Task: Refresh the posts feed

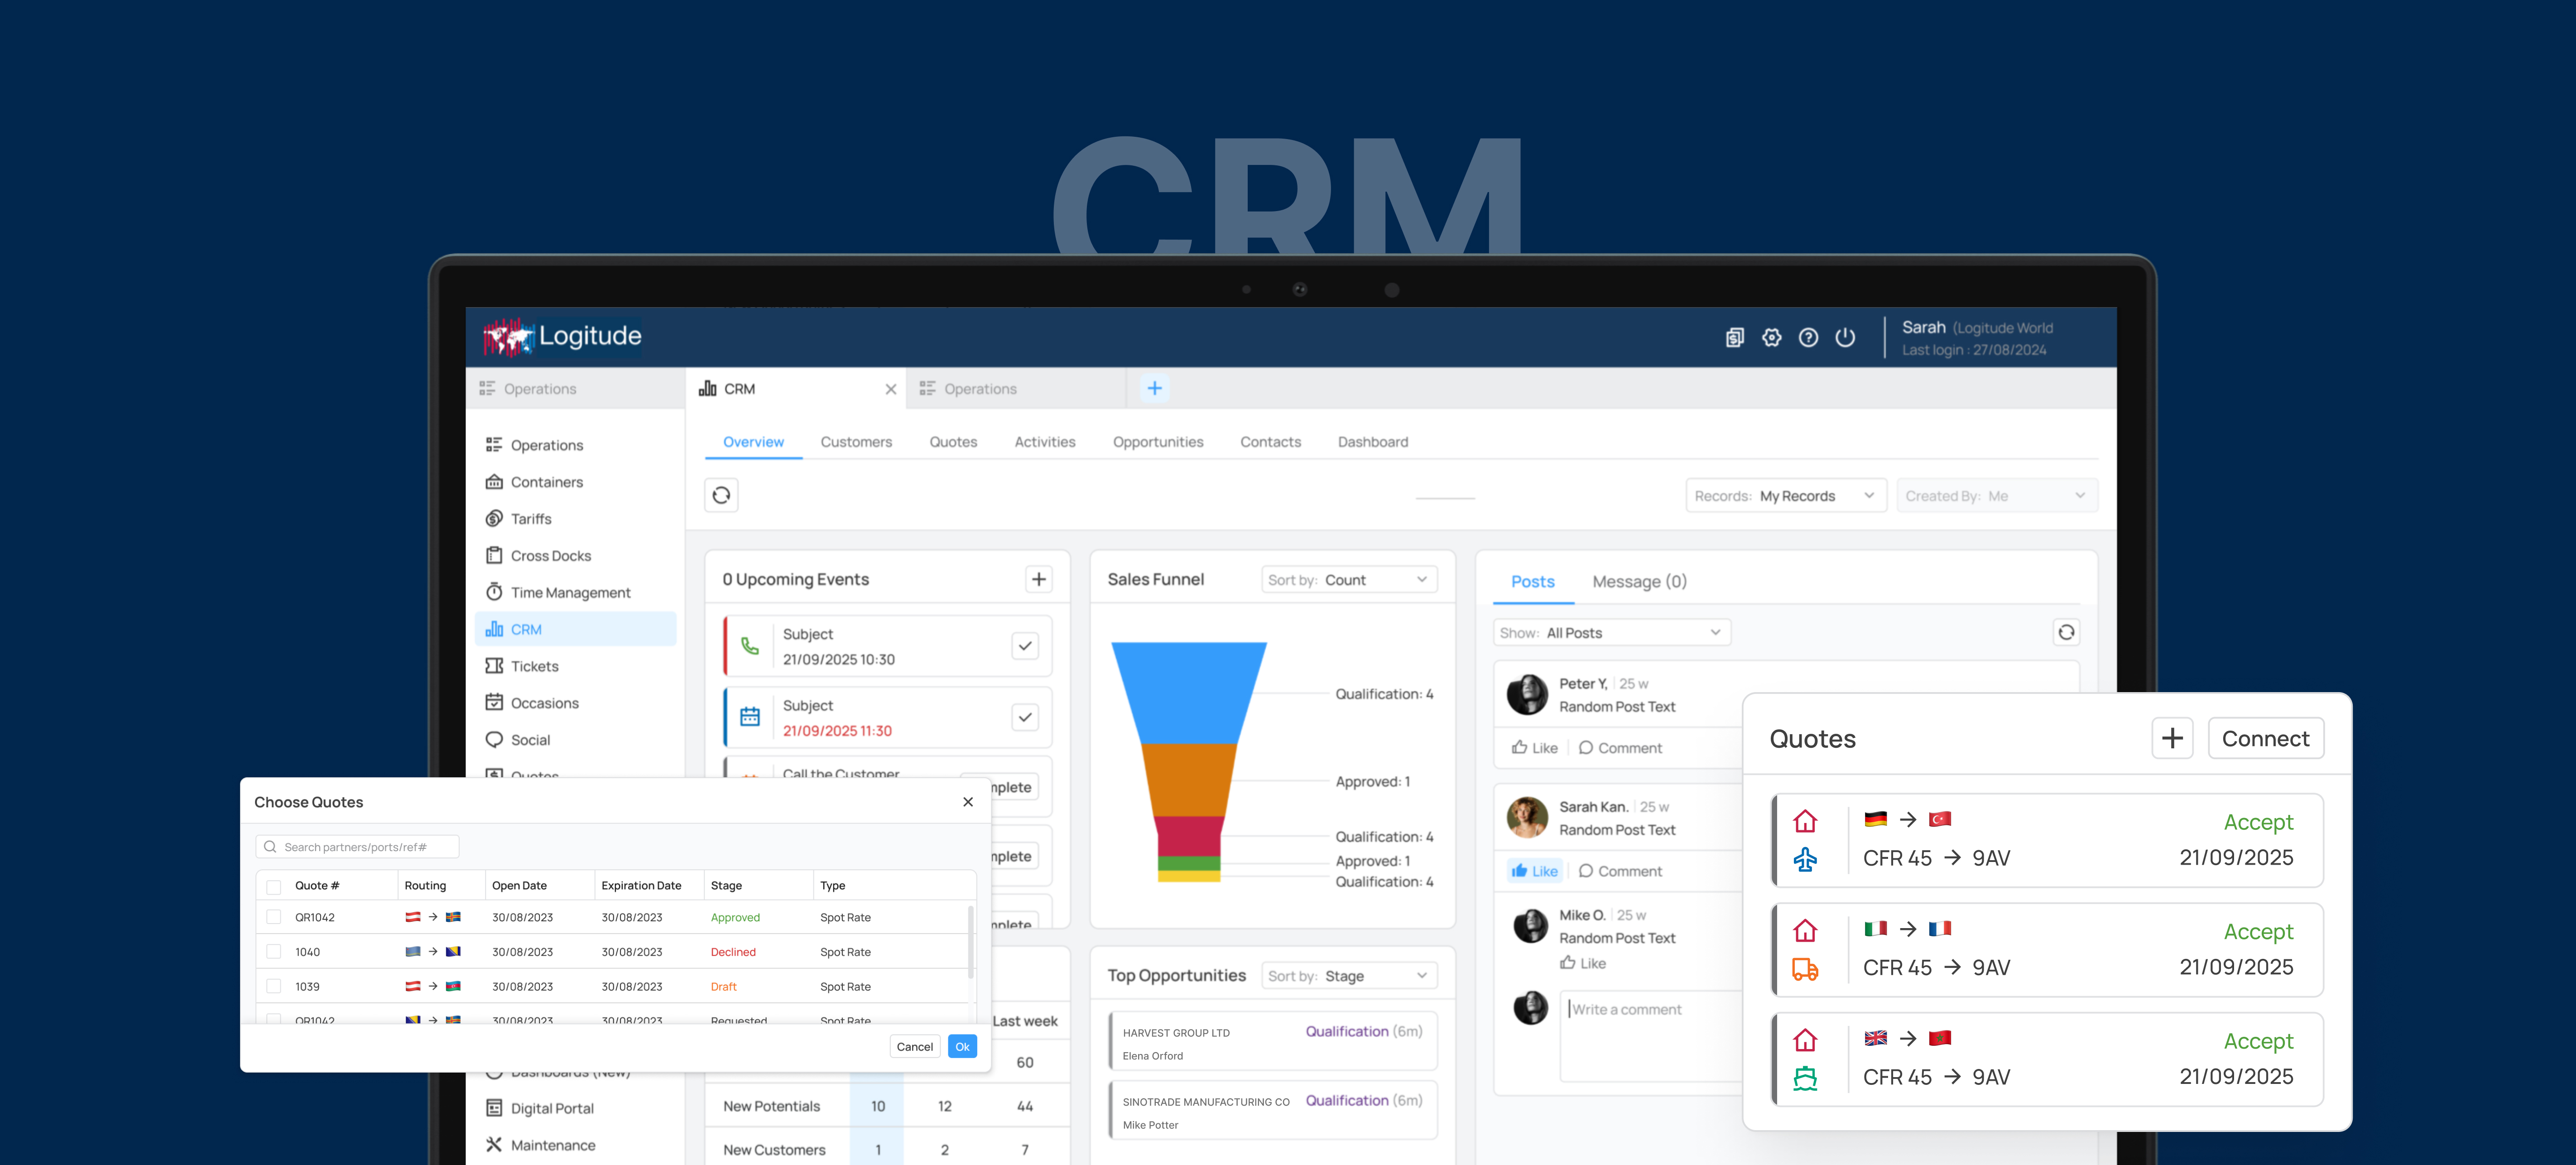Action: click(2066, 632)
